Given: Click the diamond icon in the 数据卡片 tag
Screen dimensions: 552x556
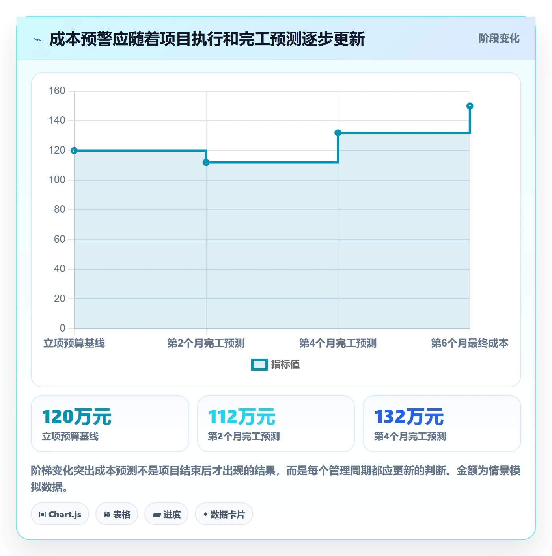Looking at the screenshot, I should click(205, 514).
